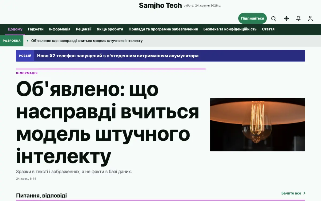321x201 pixels.
Task: Click the article subtitle Зразки в тексті
Action: coord(74,172)
